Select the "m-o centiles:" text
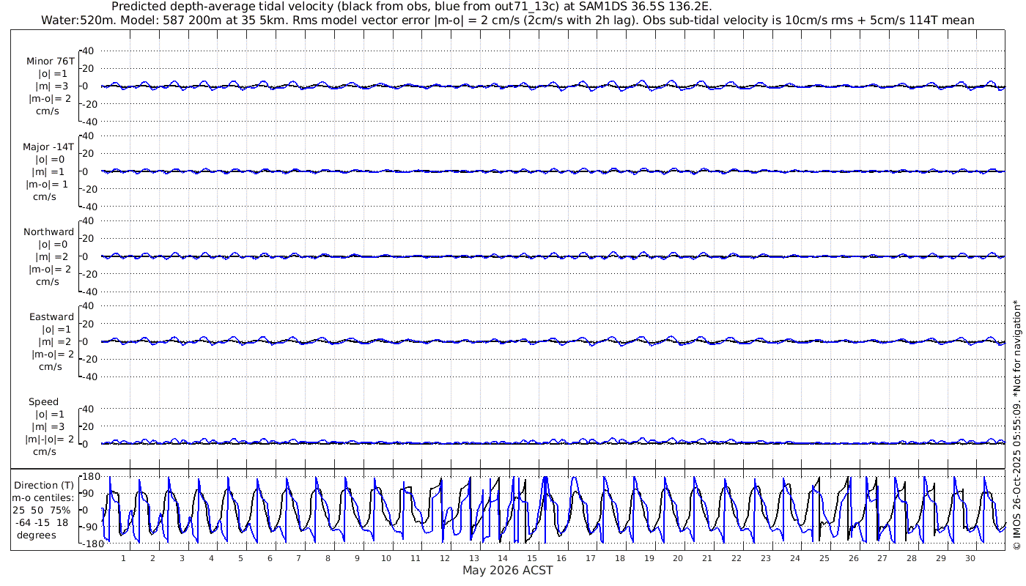Image resolution: width=1026 pixels, height=586 pixels. (44, 497)
